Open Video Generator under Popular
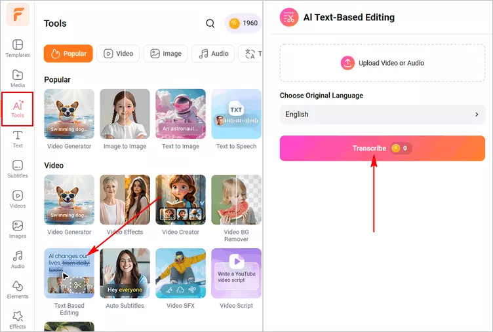This screenshot has width=493, height=332. coord(69,119)
